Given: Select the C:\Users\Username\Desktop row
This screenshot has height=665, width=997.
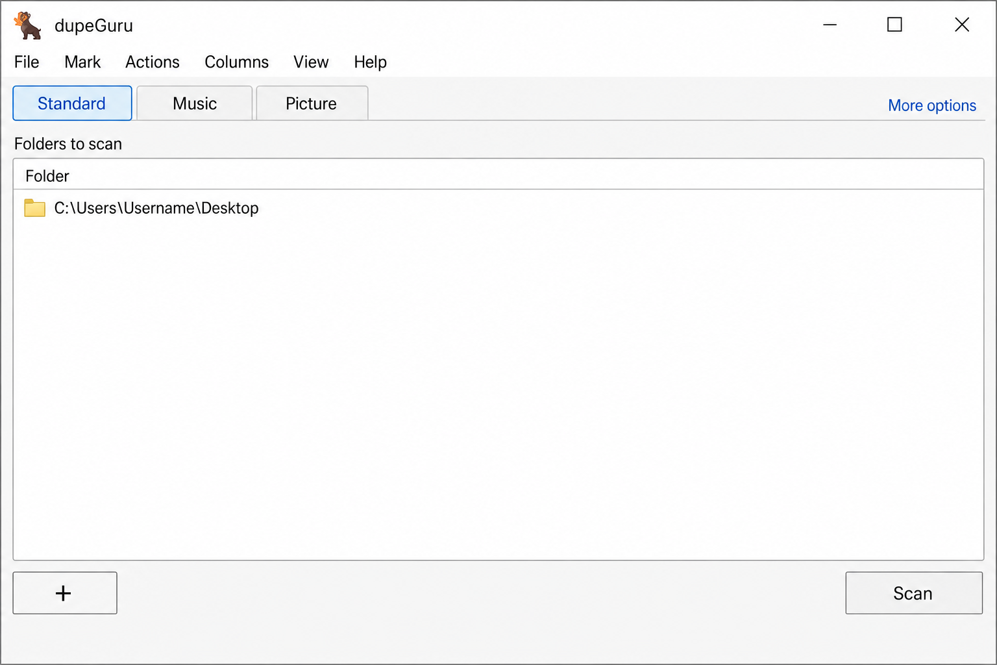Looking at the screenshot, I should pos(498,208).
